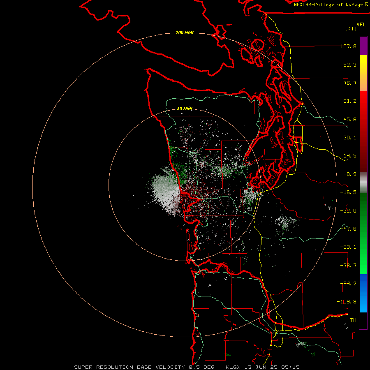The image size is (370, 370).
Task: Select the 30.1 scale value
Action: (350, 138)
